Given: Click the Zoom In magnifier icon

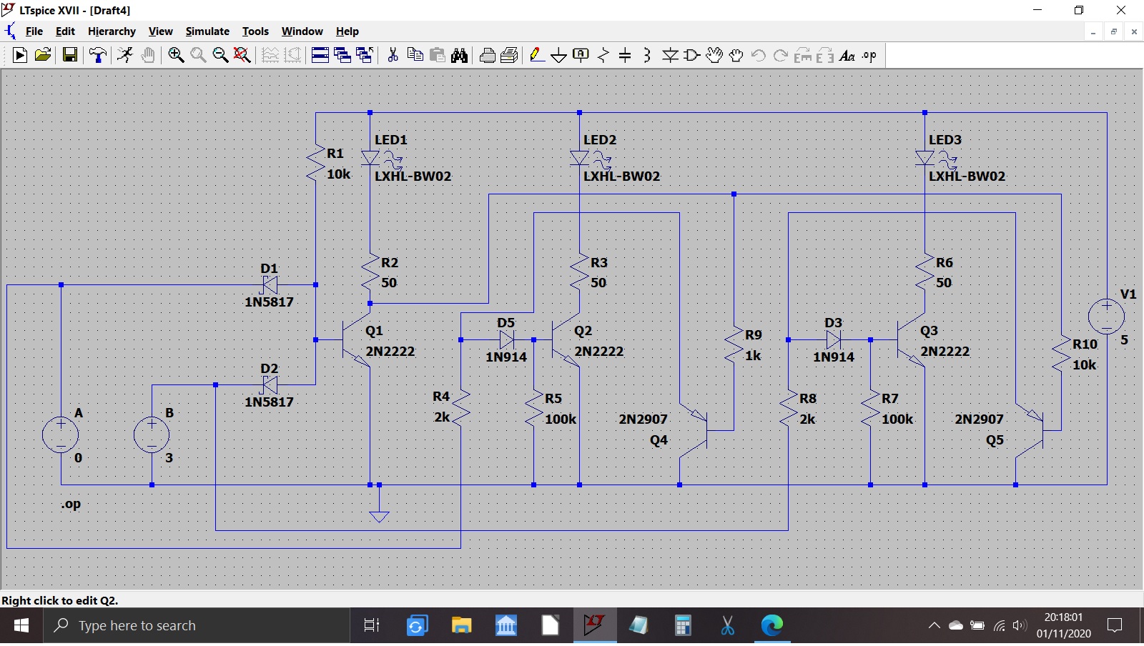Looking at the screenshot, I should coord(176,55).
